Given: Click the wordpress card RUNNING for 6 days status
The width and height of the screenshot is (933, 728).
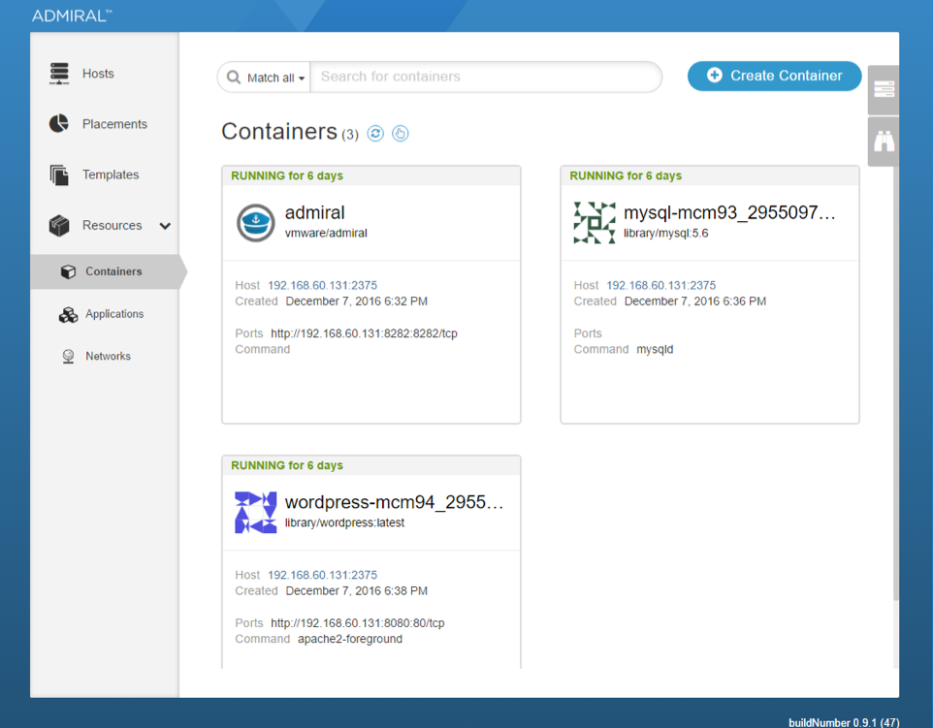Looking at the screenshot, I should pyautogui.click(x=287, y=465).
